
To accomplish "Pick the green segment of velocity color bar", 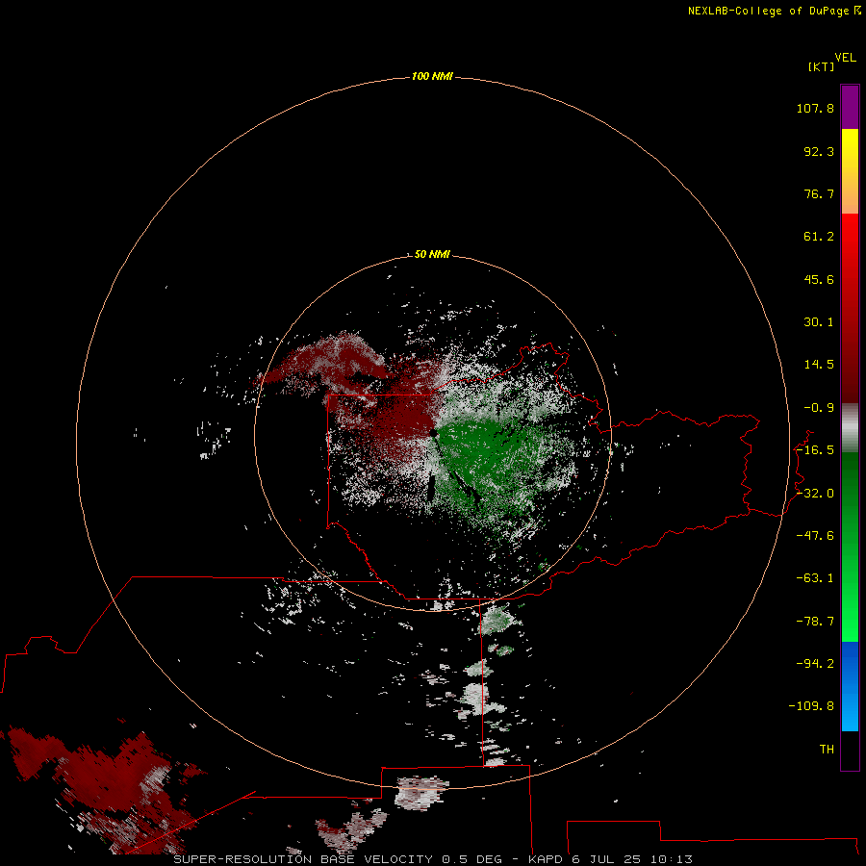I will tap(850, 547).
